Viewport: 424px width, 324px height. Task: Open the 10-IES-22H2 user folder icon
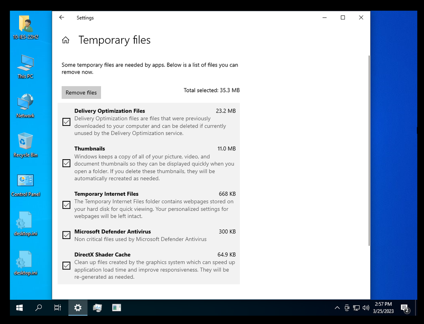[26, 28]
